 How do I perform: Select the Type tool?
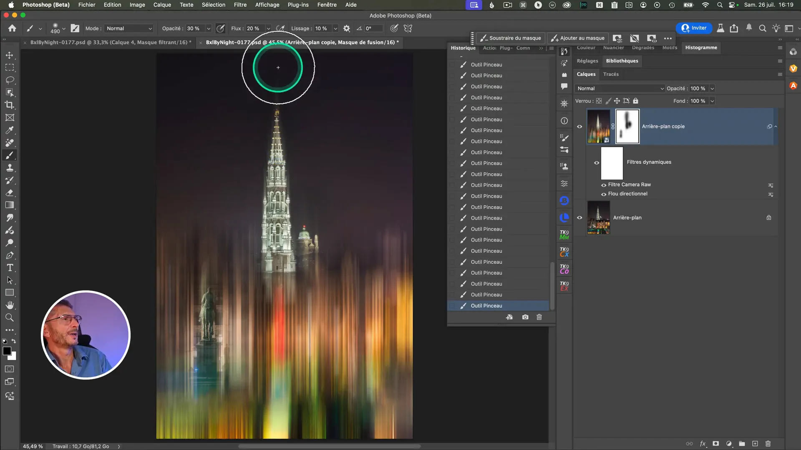pos(10,267)
